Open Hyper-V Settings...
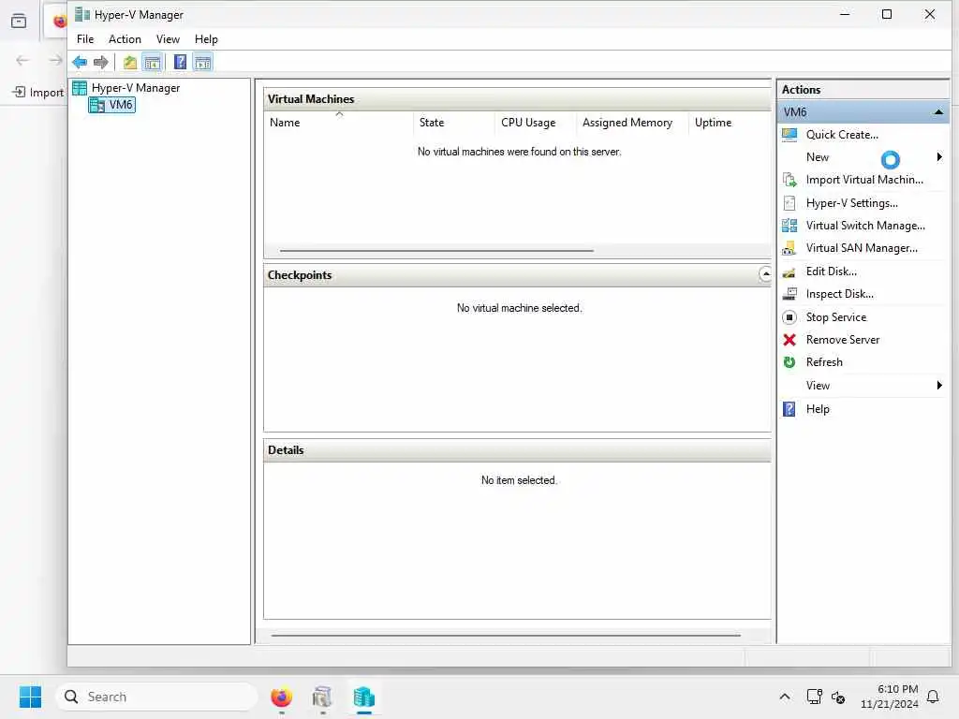959x719 pixels. coord(851,203)
